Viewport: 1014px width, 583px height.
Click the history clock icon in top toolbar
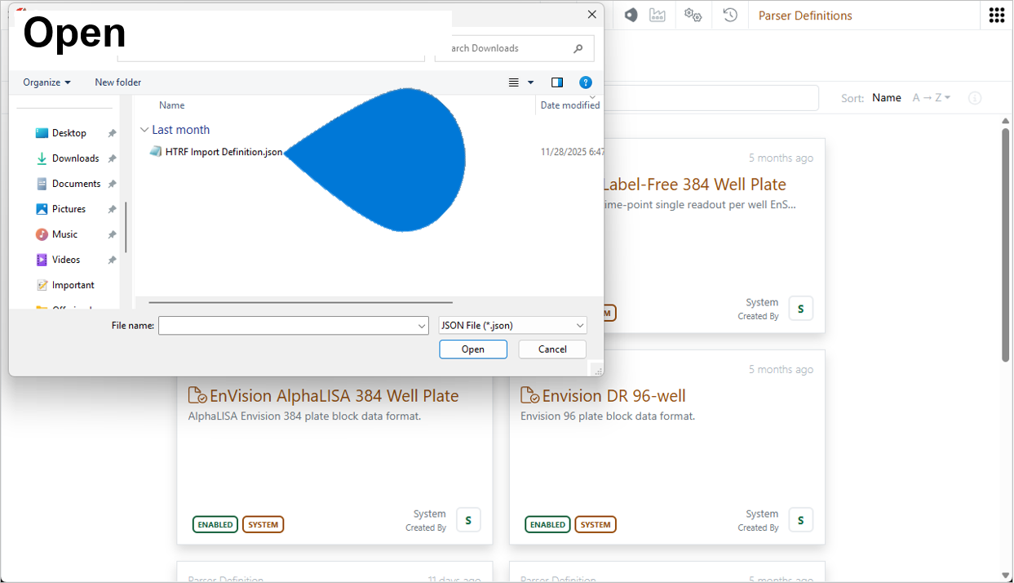pyautogui.click(x=730, y=16)
